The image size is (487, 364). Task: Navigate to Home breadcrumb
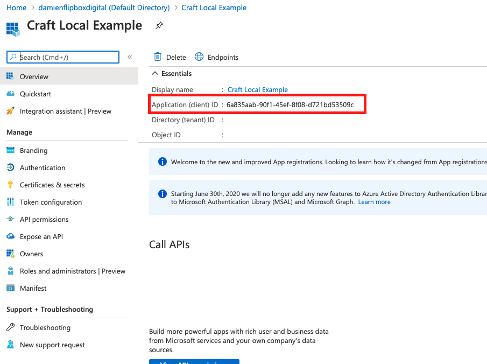click(17, 8)
